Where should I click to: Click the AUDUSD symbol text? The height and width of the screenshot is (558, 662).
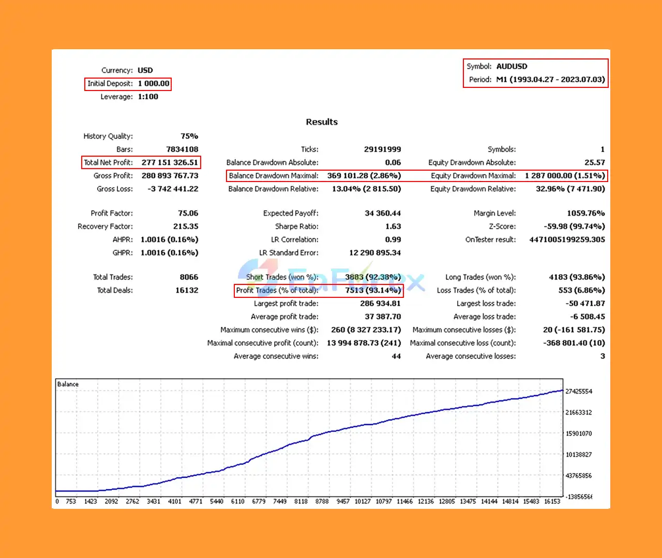tap(512, 66)
